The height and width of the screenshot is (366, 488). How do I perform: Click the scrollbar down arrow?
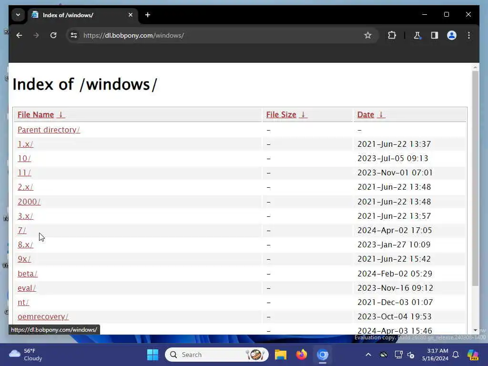tap(475, 330)
